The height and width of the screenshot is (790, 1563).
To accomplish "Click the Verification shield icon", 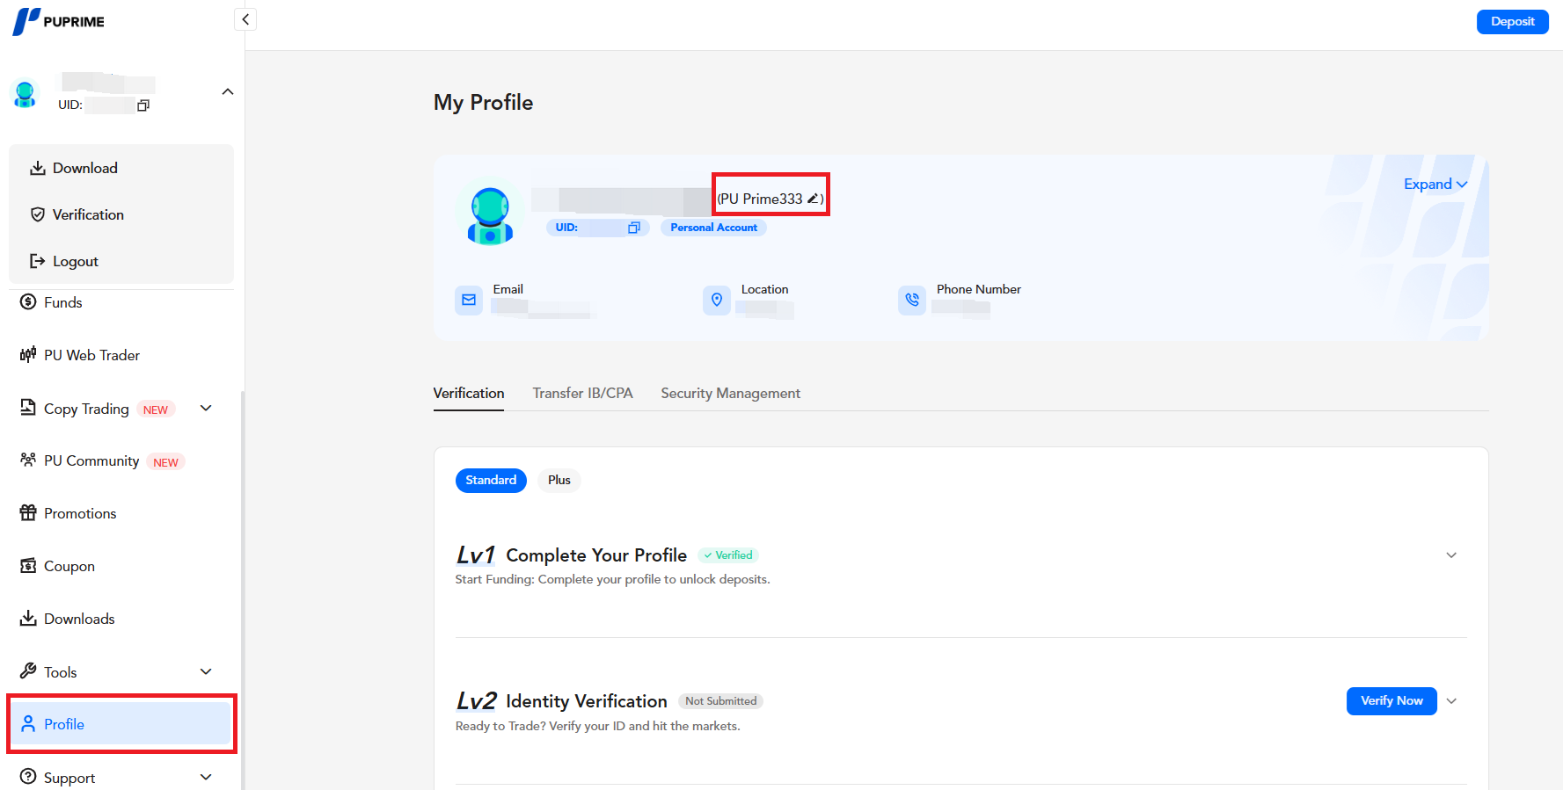I will coord(38,214).
